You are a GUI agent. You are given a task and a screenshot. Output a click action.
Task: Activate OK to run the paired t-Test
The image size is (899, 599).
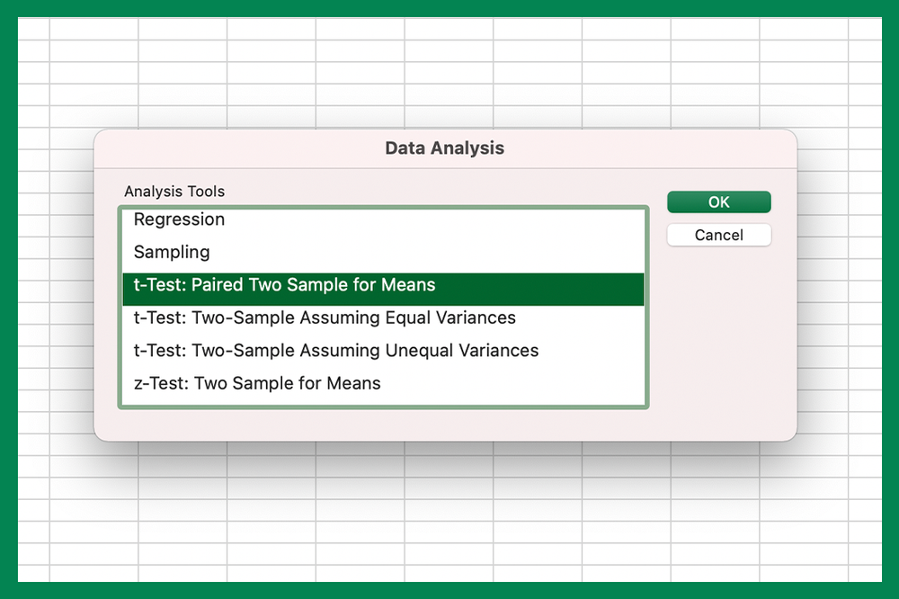click(718, 201)
